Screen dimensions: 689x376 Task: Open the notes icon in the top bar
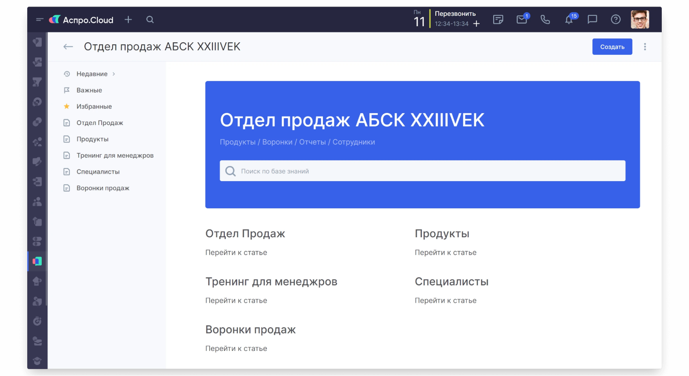click(498, 20)
